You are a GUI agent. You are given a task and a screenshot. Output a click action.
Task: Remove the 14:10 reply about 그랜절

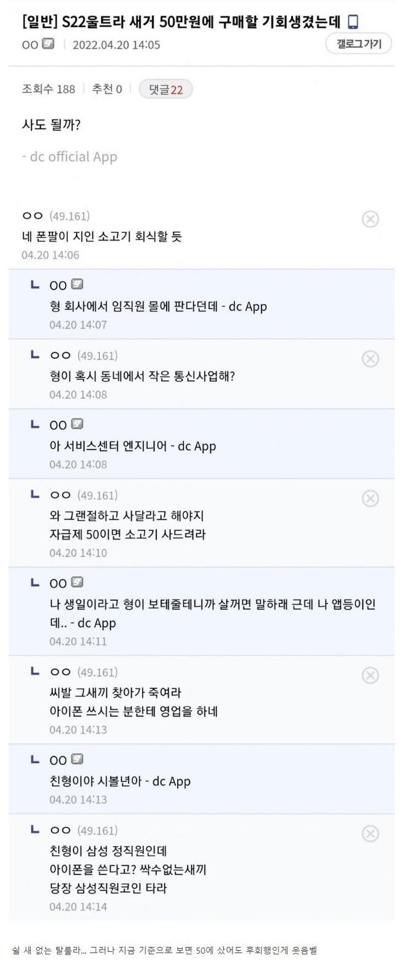point(370,498)
